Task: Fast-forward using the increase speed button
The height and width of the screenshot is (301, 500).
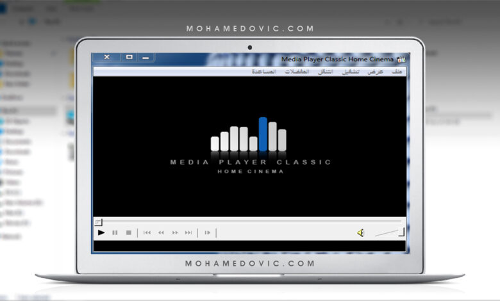Action: 175,233
